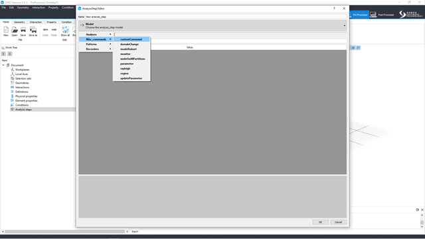This screenshot has height=239, width=425.
Task: Select Element properties tree item
Action: pos(27,100)
